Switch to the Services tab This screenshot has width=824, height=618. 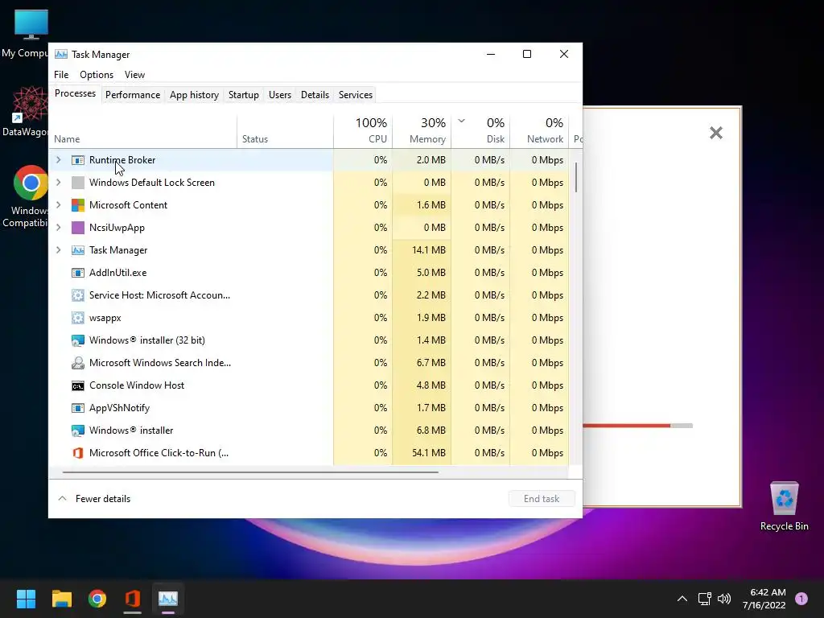click(x=355, y=95)
